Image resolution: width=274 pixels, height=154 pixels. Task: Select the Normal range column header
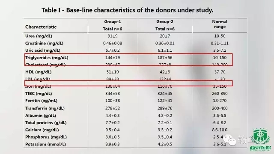click(x=220, y=24)
